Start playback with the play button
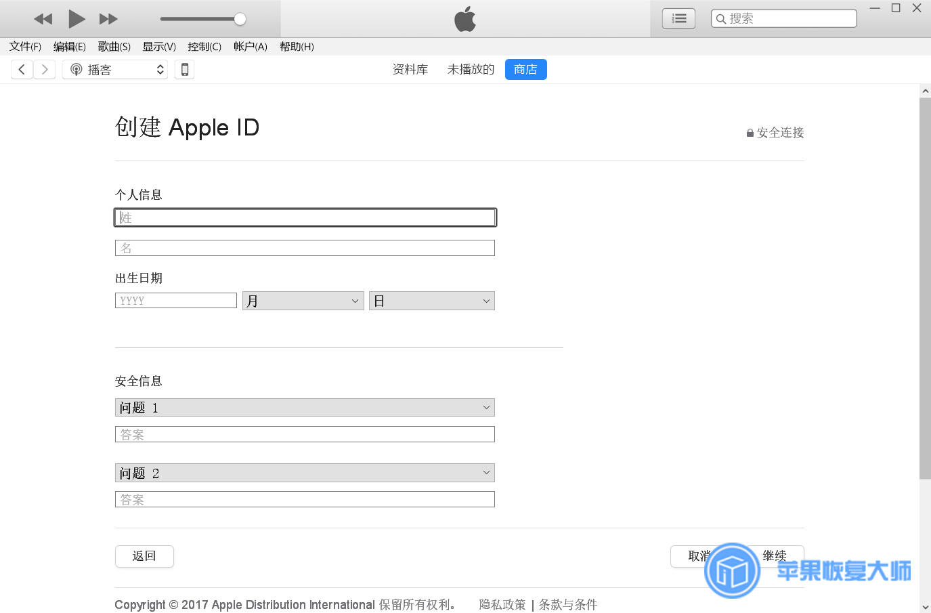 tap(77, 19)
